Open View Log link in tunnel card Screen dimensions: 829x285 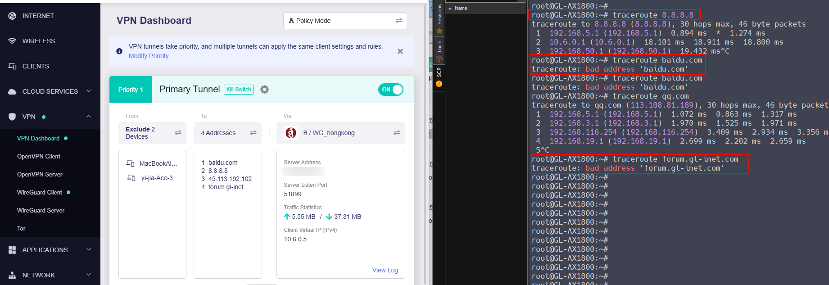(385, 270)
